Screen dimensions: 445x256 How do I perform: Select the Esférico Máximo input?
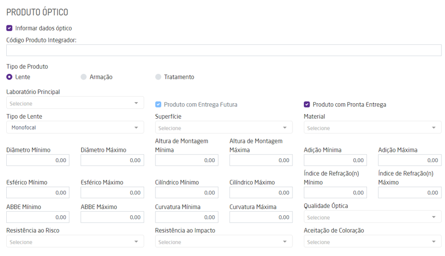pyautogui.click(x=112, y=193)
